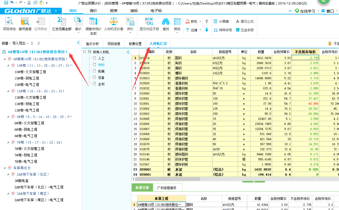Click the Copy icon in the quick access bar
The height and width of the screenshot is (210, 339).
pyautogui.click(x=35, y=3)
